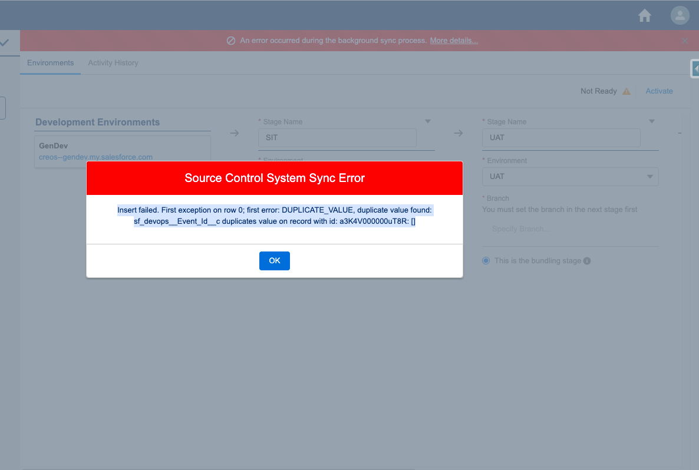
Task: Click the Not Ready status text
Action: click(598, 91)
